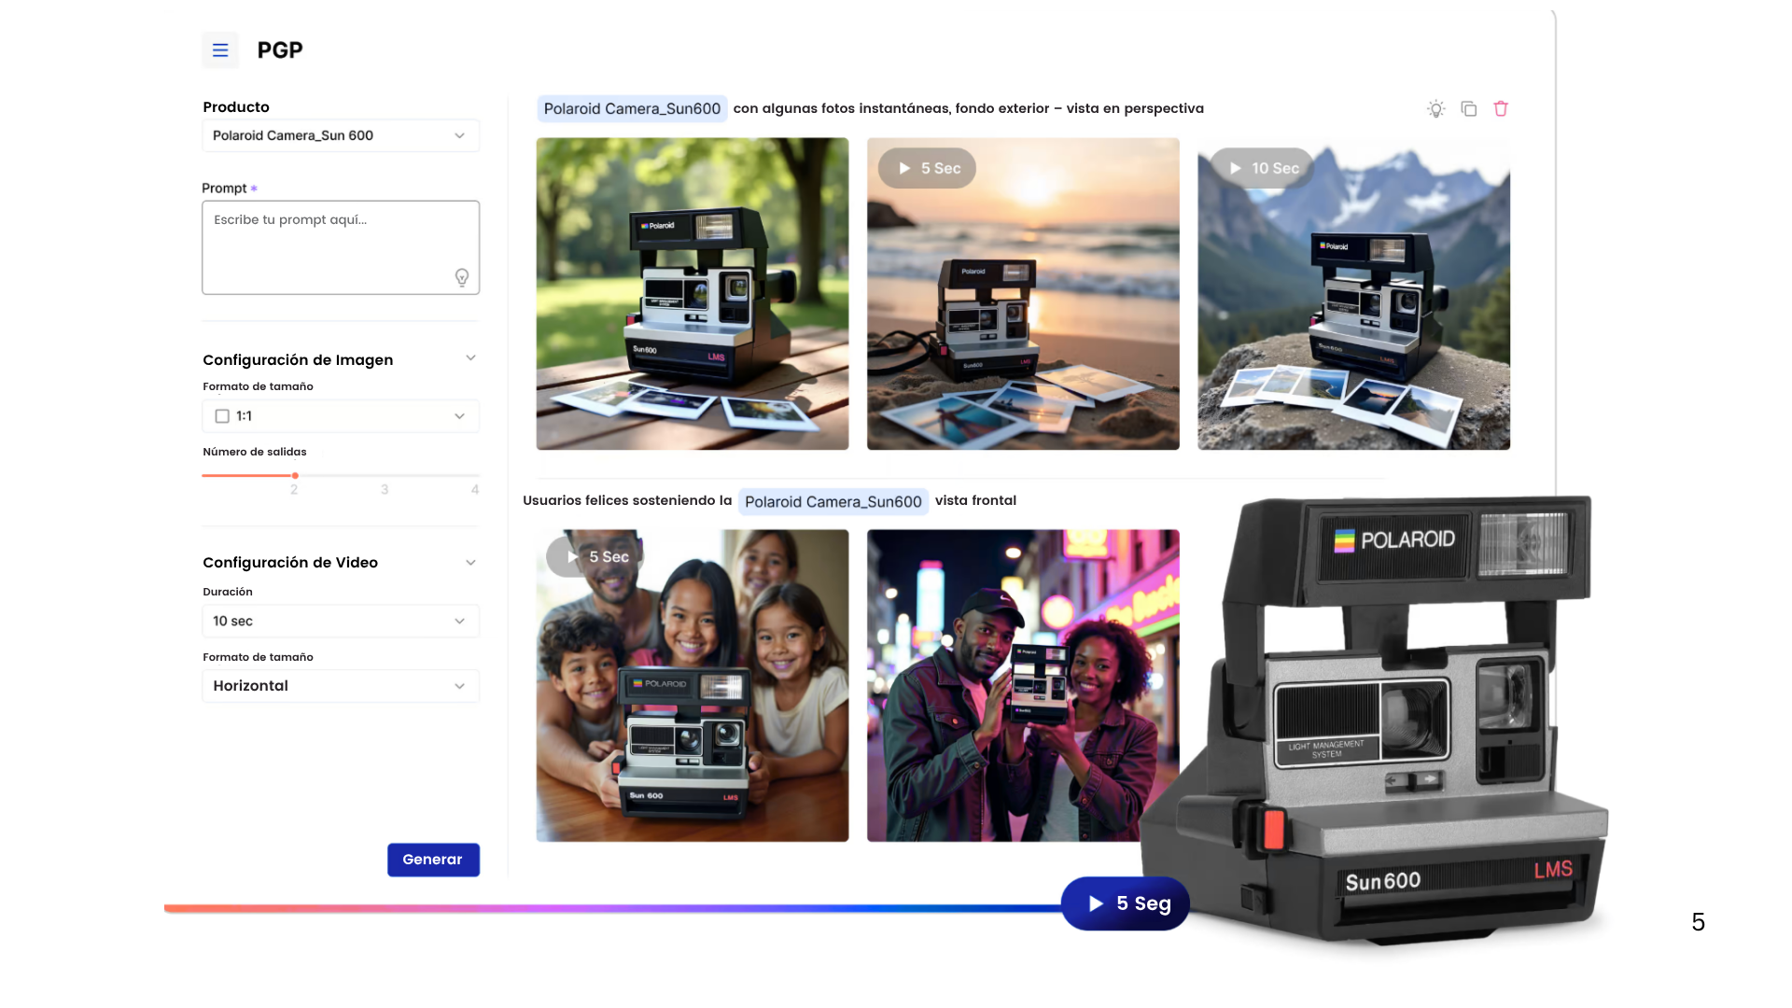Set Número de salidas slider to 4
1792x1008 pixels.
click(475, 476)
